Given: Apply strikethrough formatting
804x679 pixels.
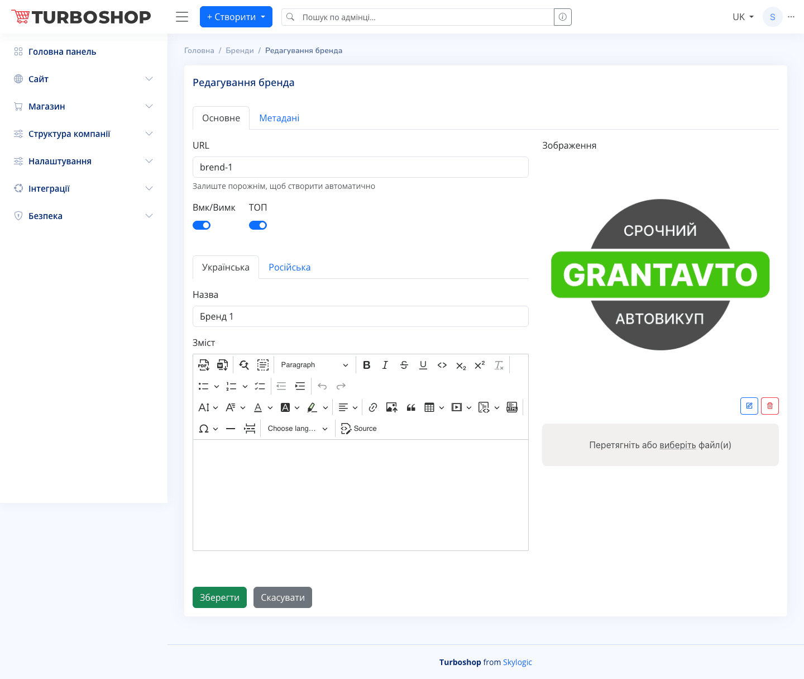Looking at the screenshot, I should [x=404, y=365].
